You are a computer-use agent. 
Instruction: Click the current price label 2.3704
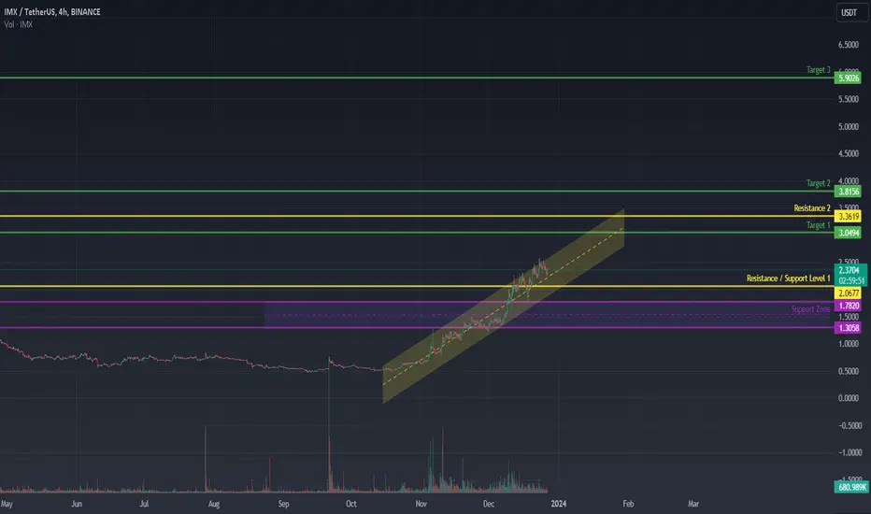(850, 271)
